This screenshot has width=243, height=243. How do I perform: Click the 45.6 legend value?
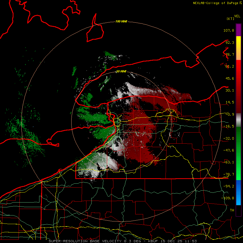[230, 78]
